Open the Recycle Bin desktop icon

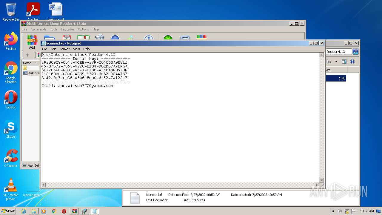click(x=11, y=12)
